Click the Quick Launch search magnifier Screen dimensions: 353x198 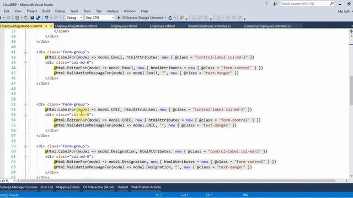(331, 4)
